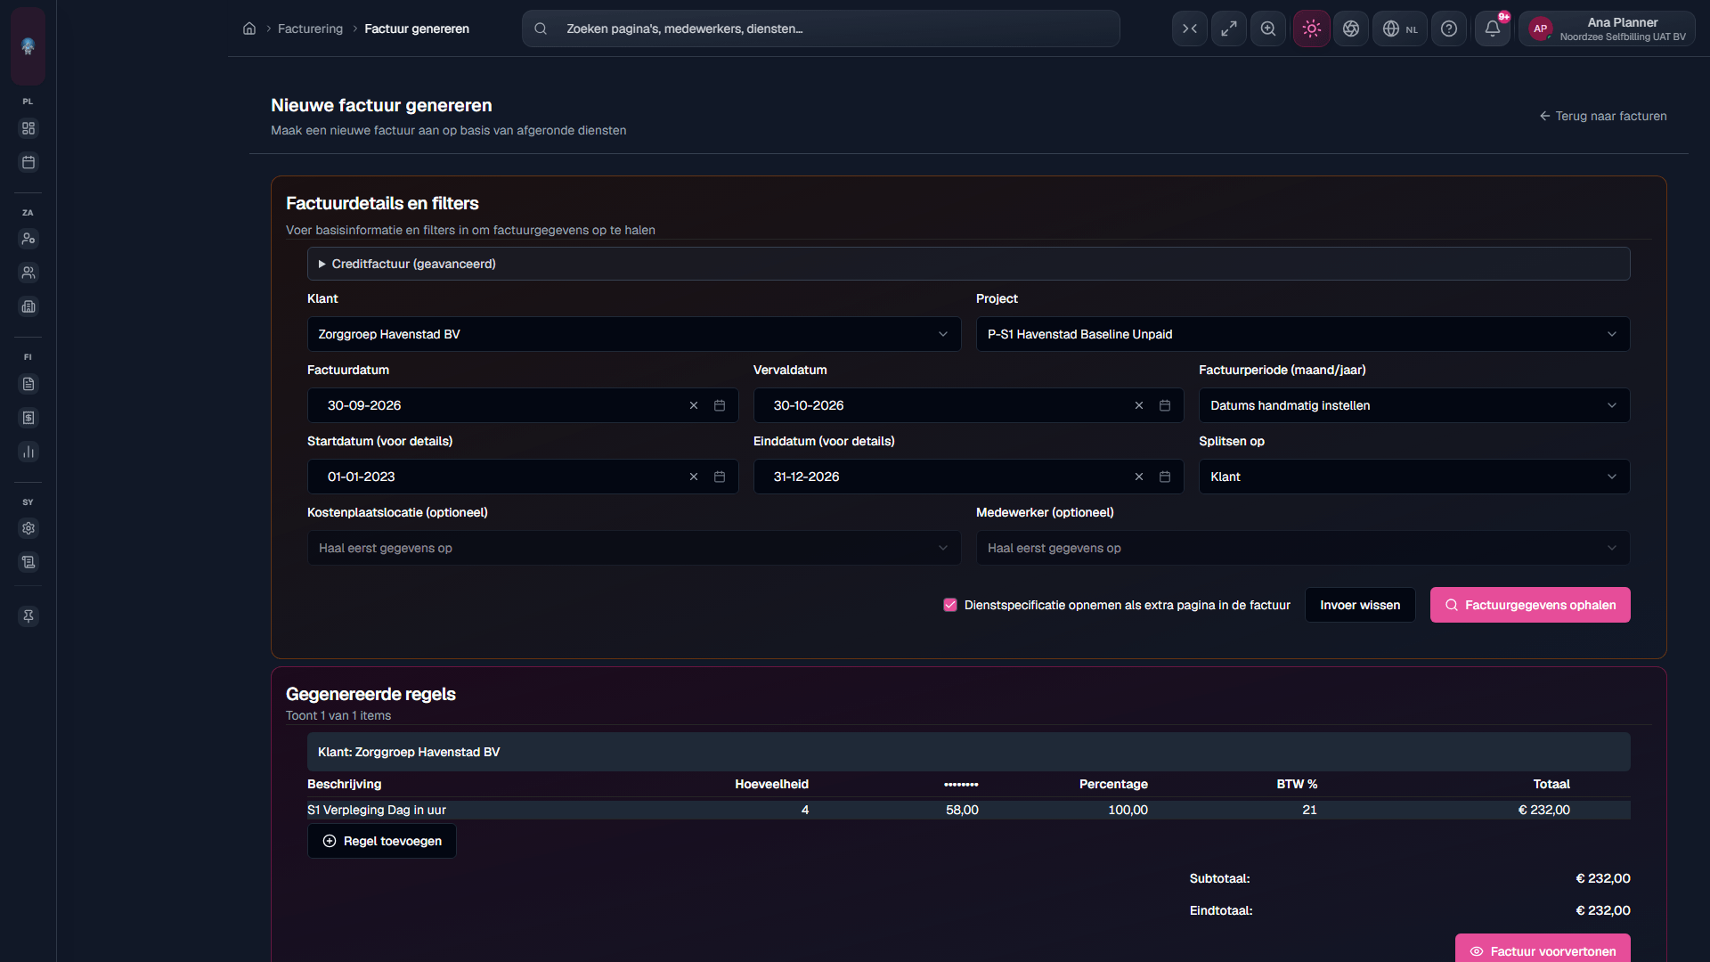Open the scroll log icon in sidebar

tap(28, 562)
